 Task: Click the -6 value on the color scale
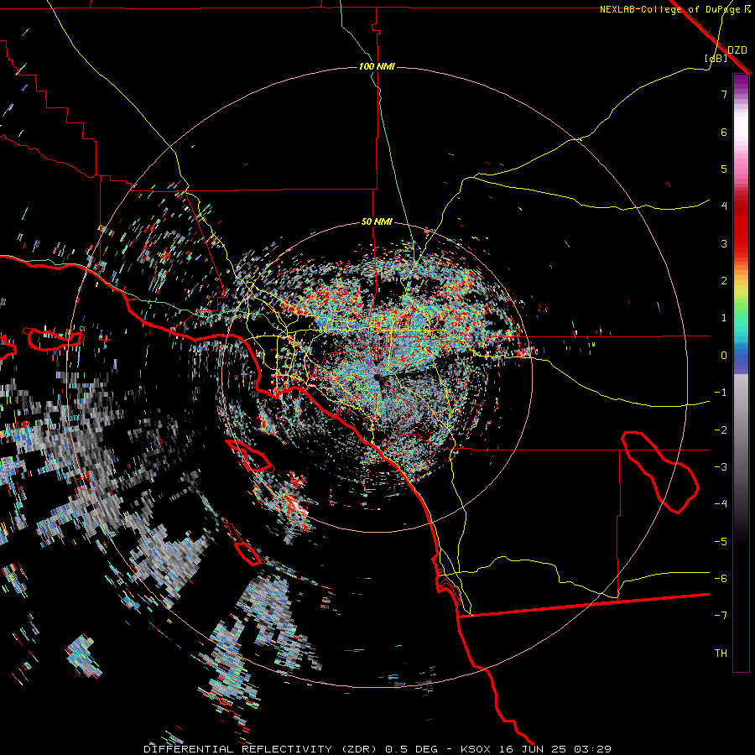coord(721,579)
